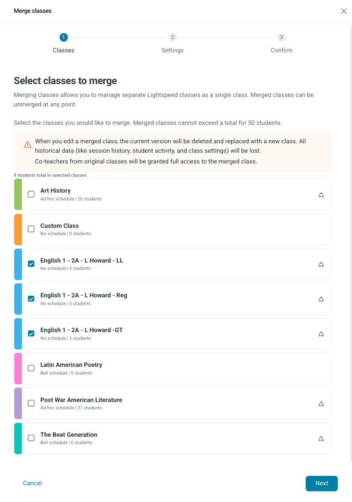Image resolution: width=352 pixels, height=502 pixels.
Task: Click the group icon on Post War American Literature
Action: coord(321,404)
